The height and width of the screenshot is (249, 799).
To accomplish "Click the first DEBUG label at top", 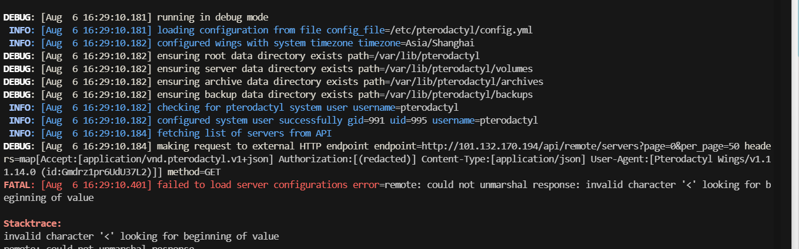I will click(x=19, y=17).
